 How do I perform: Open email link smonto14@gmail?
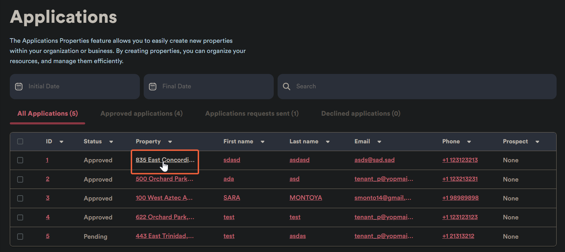pyautogui.click(x=382, y=198)
